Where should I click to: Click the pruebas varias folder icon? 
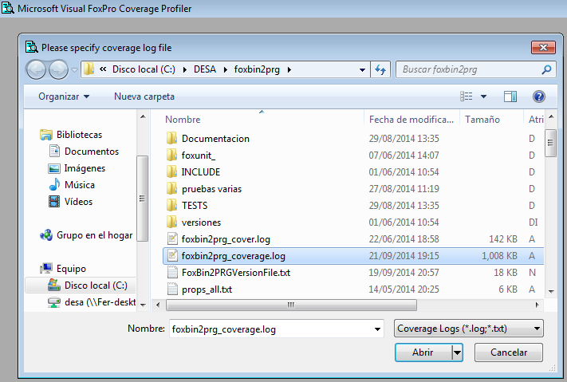pyautogui.click(x=172, y=188)
